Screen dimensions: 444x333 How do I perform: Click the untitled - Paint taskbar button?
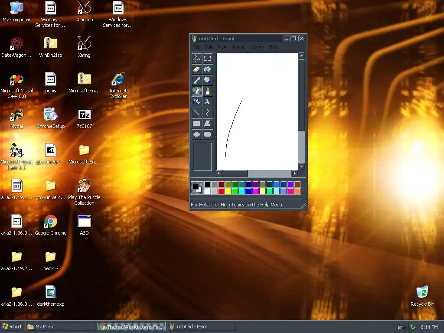pos(202,326)
